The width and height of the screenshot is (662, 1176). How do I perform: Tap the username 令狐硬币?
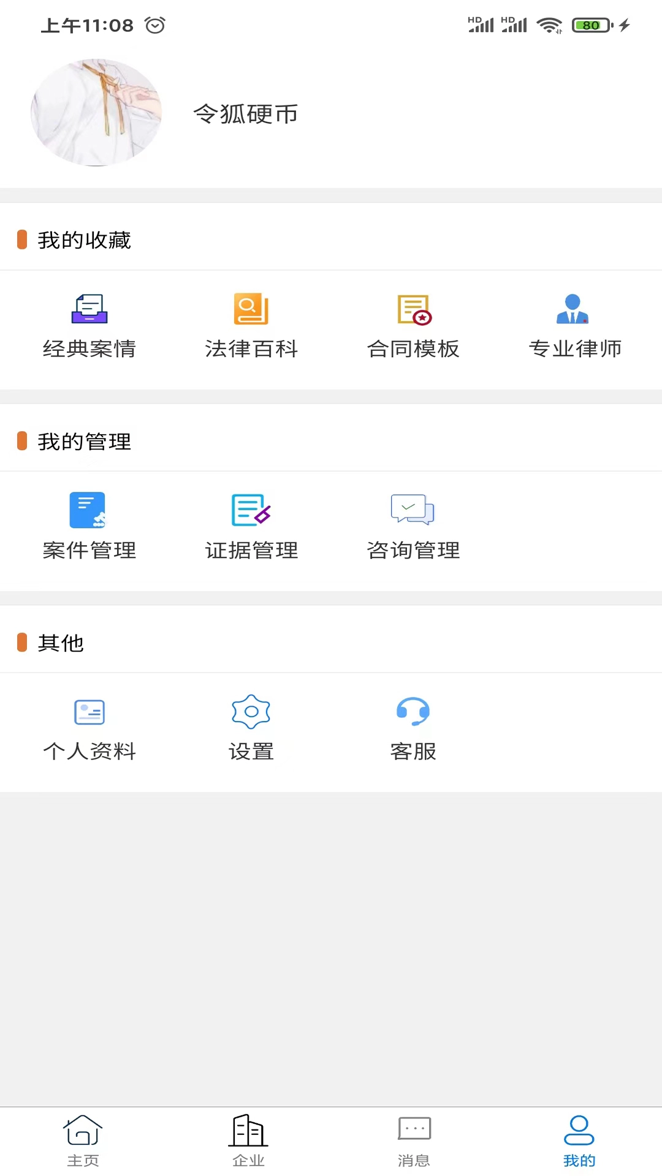(246, 114)
